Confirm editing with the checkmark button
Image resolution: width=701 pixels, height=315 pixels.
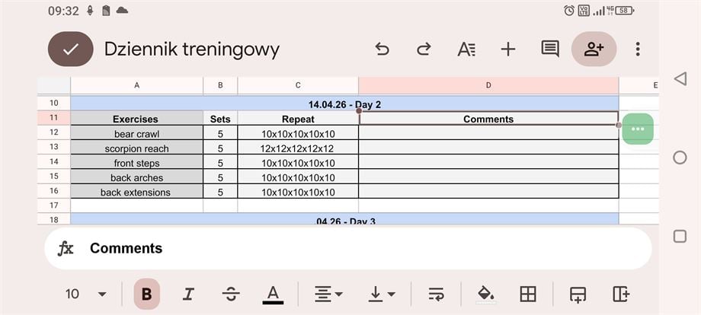click(x=71, y=49)
